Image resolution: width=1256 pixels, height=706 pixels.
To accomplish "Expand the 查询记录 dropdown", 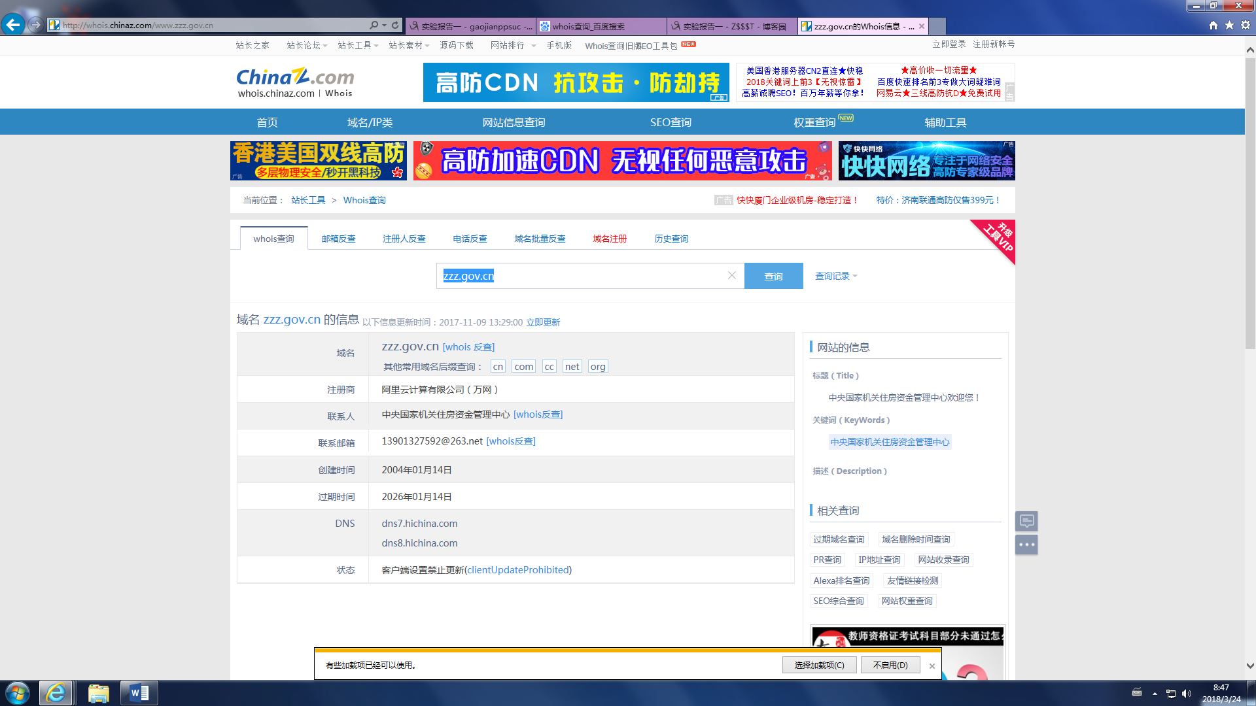I will [836, 276].
